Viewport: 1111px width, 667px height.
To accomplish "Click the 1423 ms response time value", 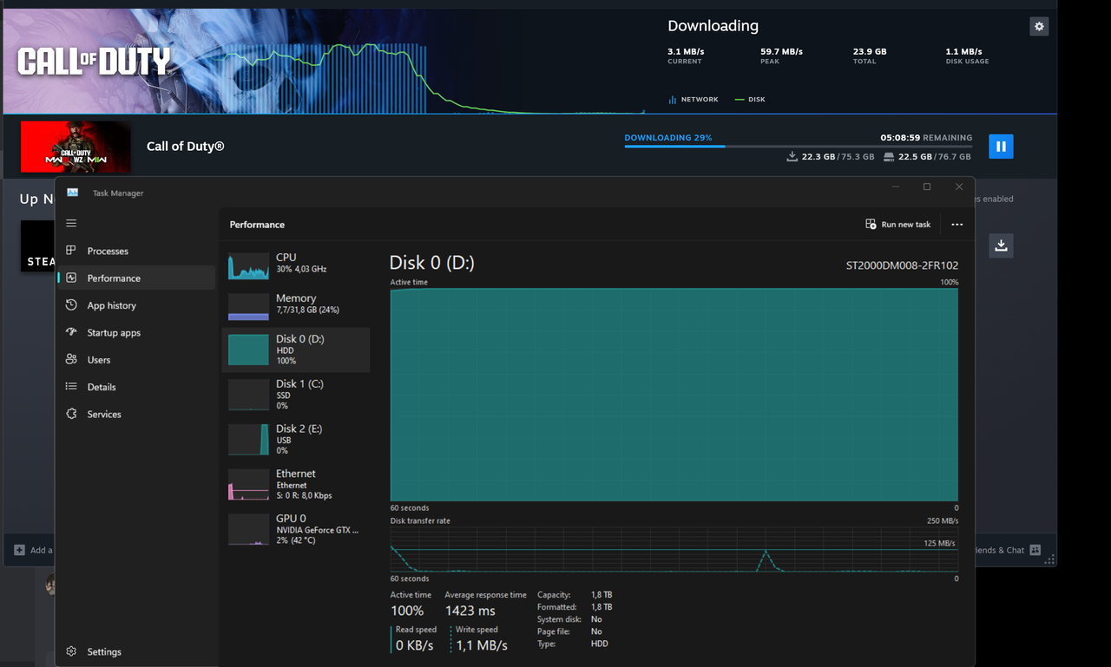I will [470, 611].
